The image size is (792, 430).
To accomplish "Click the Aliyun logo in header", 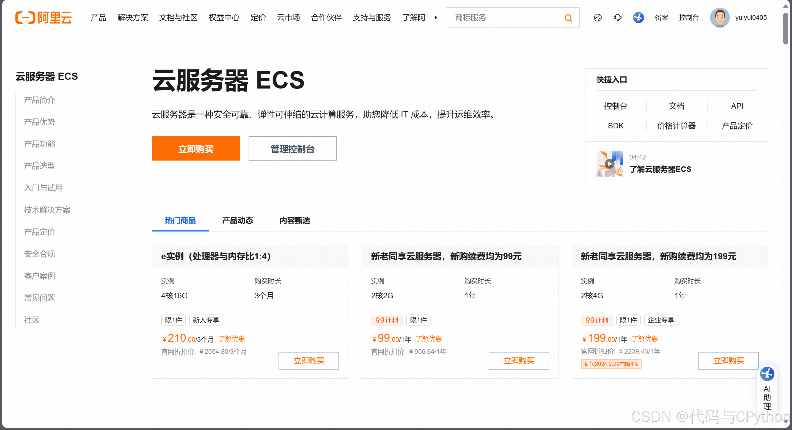I will [43, 18].
